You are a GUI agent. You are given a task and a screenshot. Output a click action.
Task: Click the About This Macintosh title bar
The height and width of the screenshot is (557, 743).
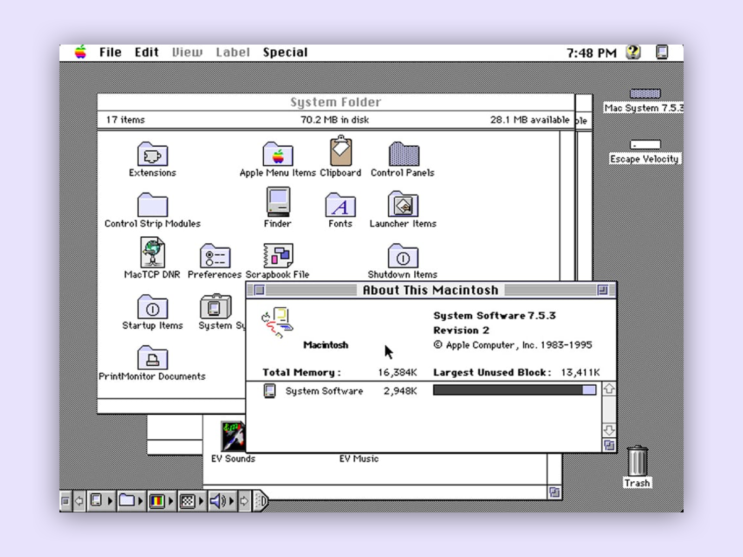click(x=430, y=290)
